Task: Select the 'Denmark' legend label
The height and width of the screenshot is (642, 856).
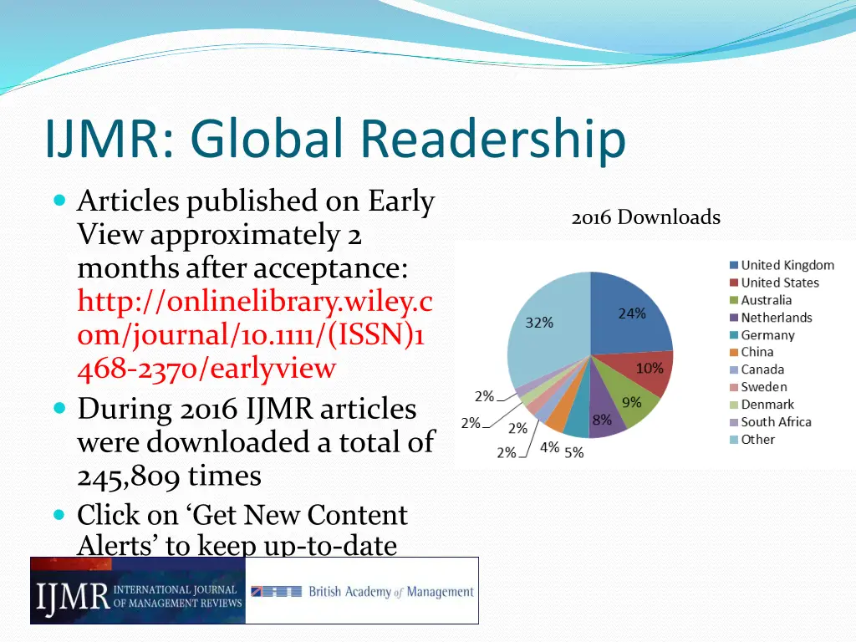Action: pos(767,405)
